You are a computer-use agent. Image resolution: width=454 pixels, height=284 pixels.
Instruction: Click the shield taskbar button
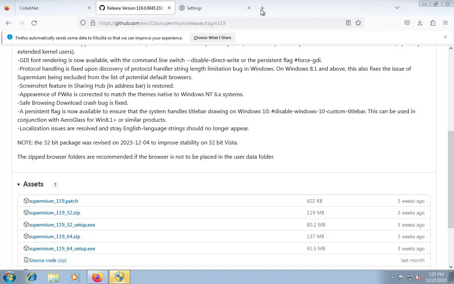[x=120, y=277]
